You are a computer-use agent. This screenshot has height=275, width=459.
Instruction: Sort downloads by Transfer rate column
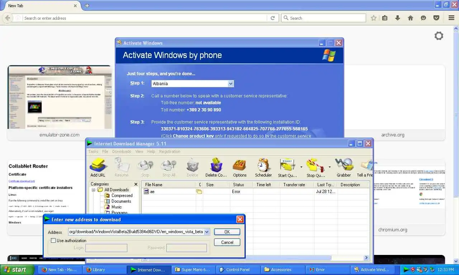[297, 185]
